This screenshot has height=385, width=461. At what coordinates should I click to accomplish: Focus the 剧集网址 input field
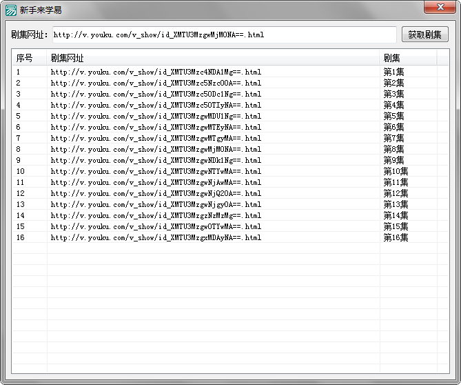click(225, 34)
